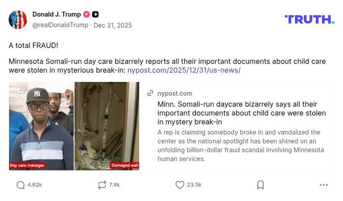Click the link chain icon beside nypost.com
Screen dimensions: 343x201
(150, 93)
